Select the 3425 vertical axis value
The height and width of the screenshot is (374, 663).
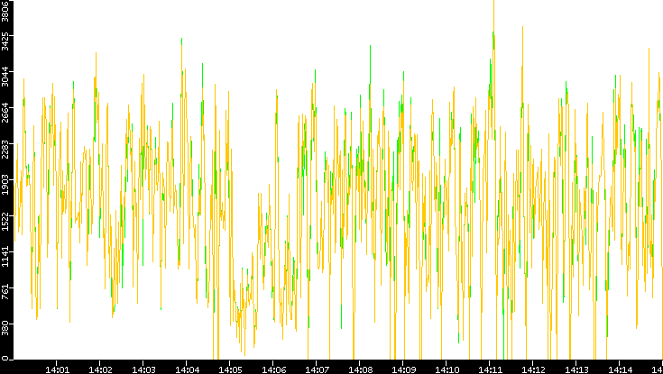pyautogui.click(x=5, y=41)
